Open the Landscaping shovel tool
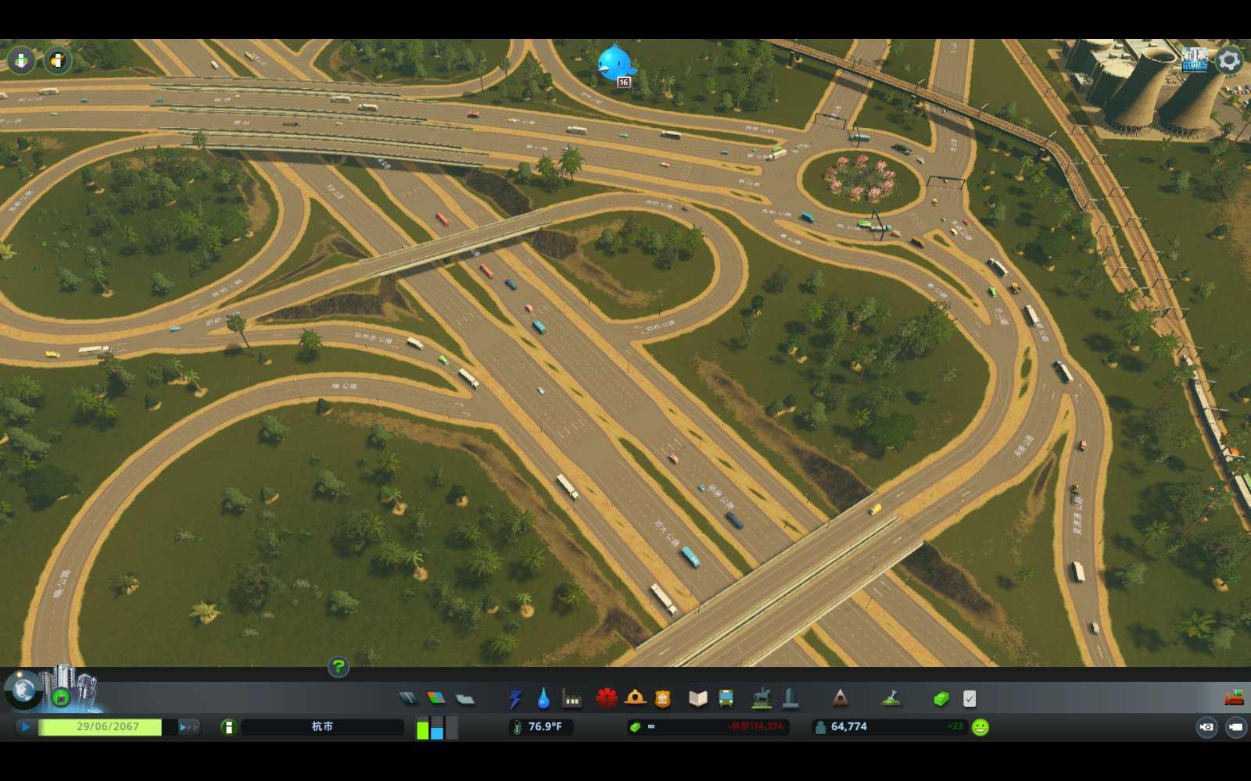Image resolution: width=1251 pixels, height=781 pixels. click(x=891, y=698)
